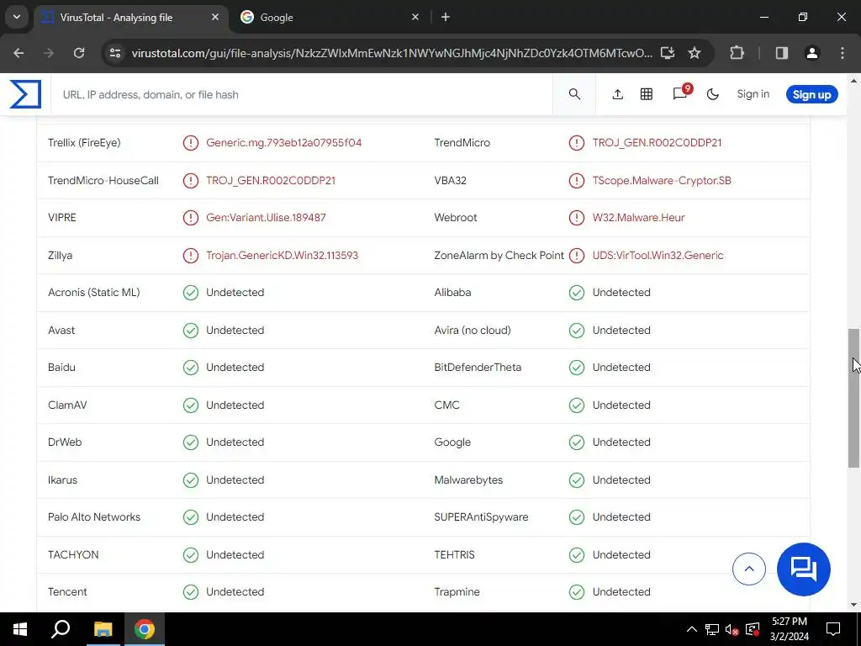Click the page vertical scrollbar thumb
The width and height of the screenshot is (861, 646).
pos(853,398)
